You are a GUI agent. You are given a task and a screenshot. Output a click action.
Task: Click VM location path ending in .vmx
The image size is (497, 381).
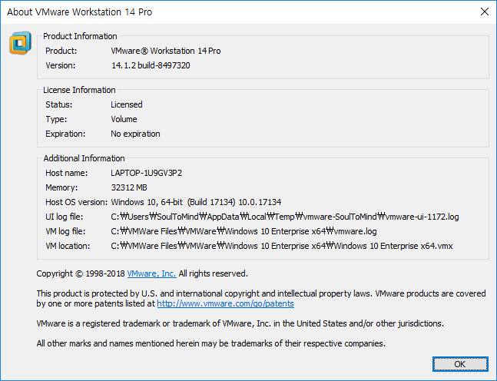pyautogui.click(x=282, y=246)
